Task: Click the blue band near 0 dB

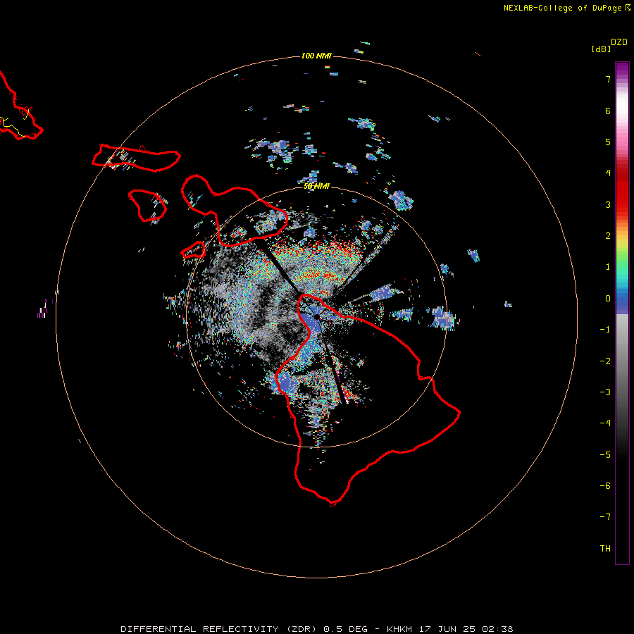Action: (x=622, y=302)
